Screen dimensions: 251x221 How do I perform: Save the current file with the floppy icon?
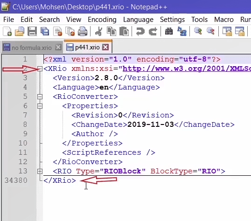pos(32,31)
